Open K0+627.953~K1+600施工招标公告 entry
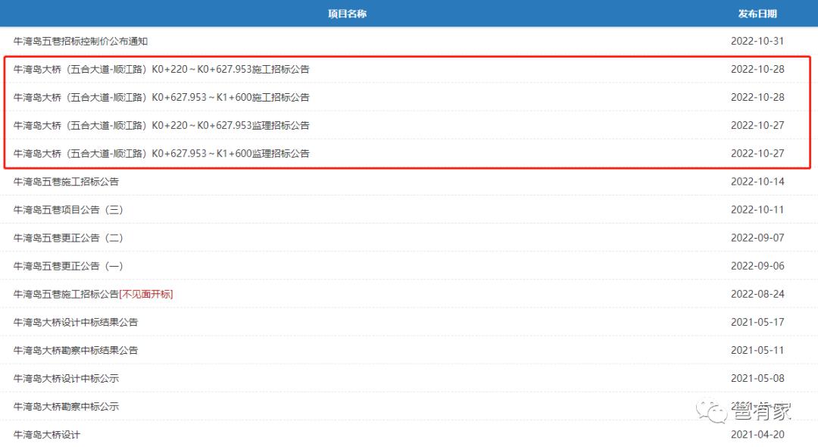Image resolution: width=818 pixels, height=447 pixels. coord(161,98)
